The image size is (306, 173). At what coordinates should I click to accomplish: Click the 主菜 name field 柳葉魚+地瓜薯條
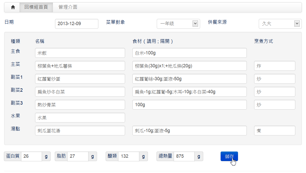80,66
